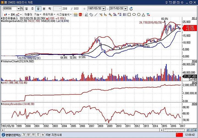This screenshot has height=138, width=198.
Task: Click the magnifier search icon beside the stock code
Action: [22, 9]
